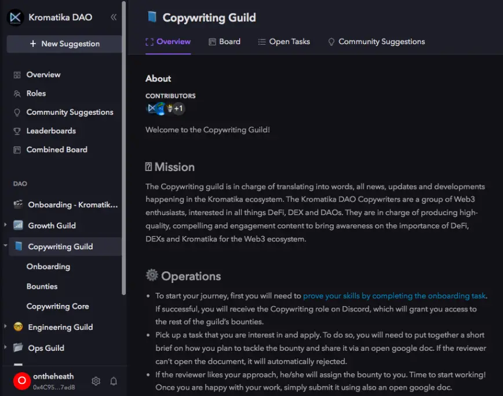The image size is (503, 396).
Task: Show more contributors via +1 badge
Action: pos(178,108)
